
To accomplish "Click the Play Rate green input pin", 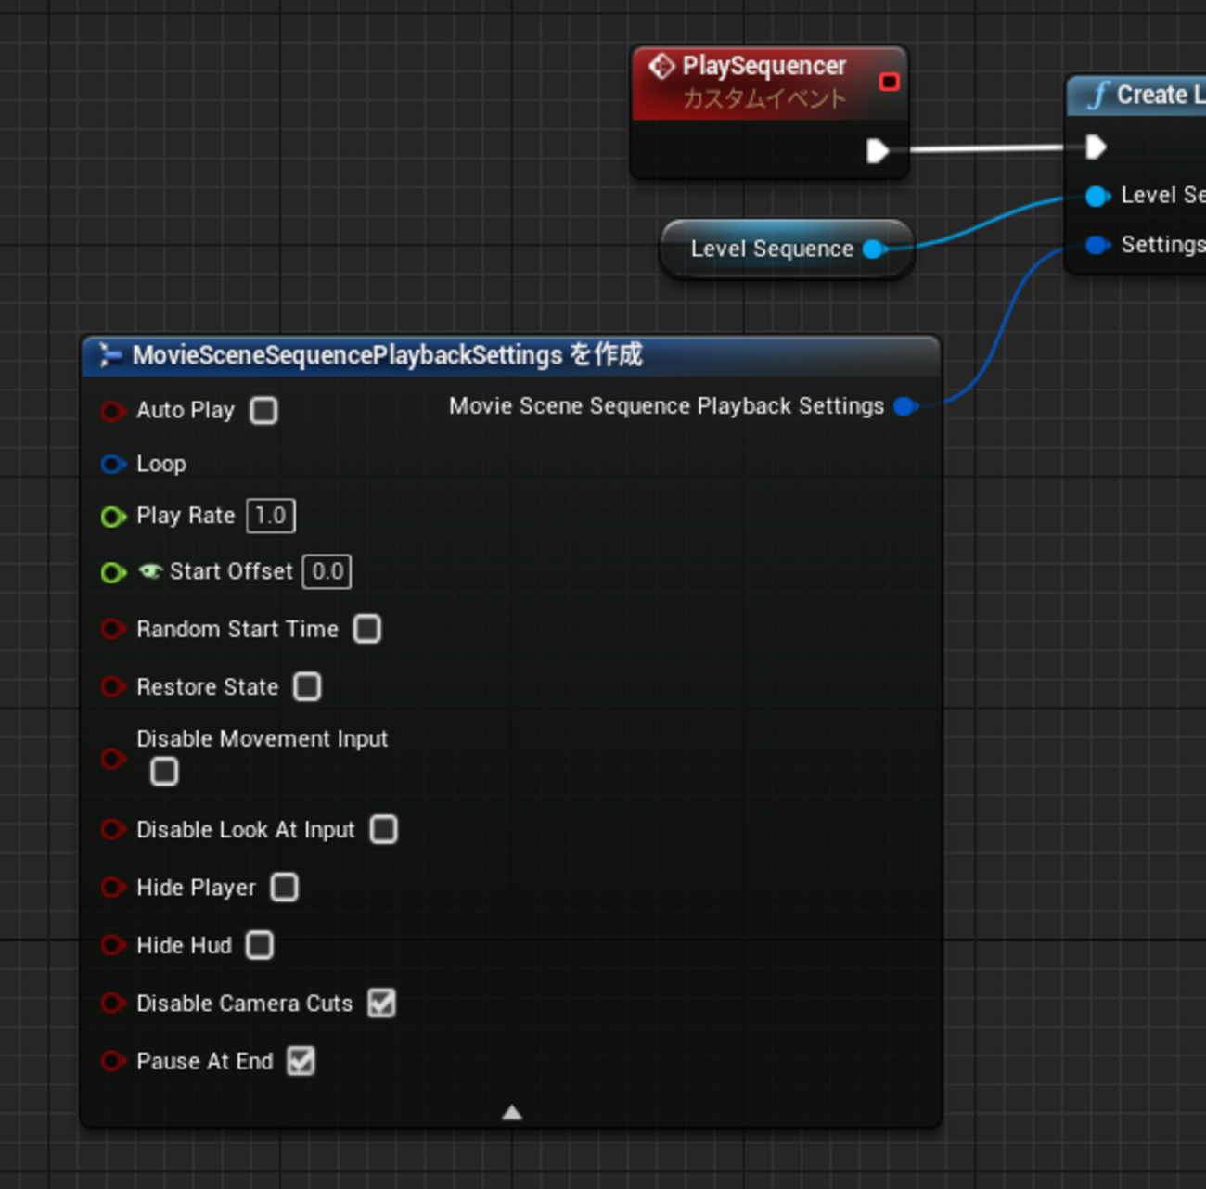I will coord(113,517).
